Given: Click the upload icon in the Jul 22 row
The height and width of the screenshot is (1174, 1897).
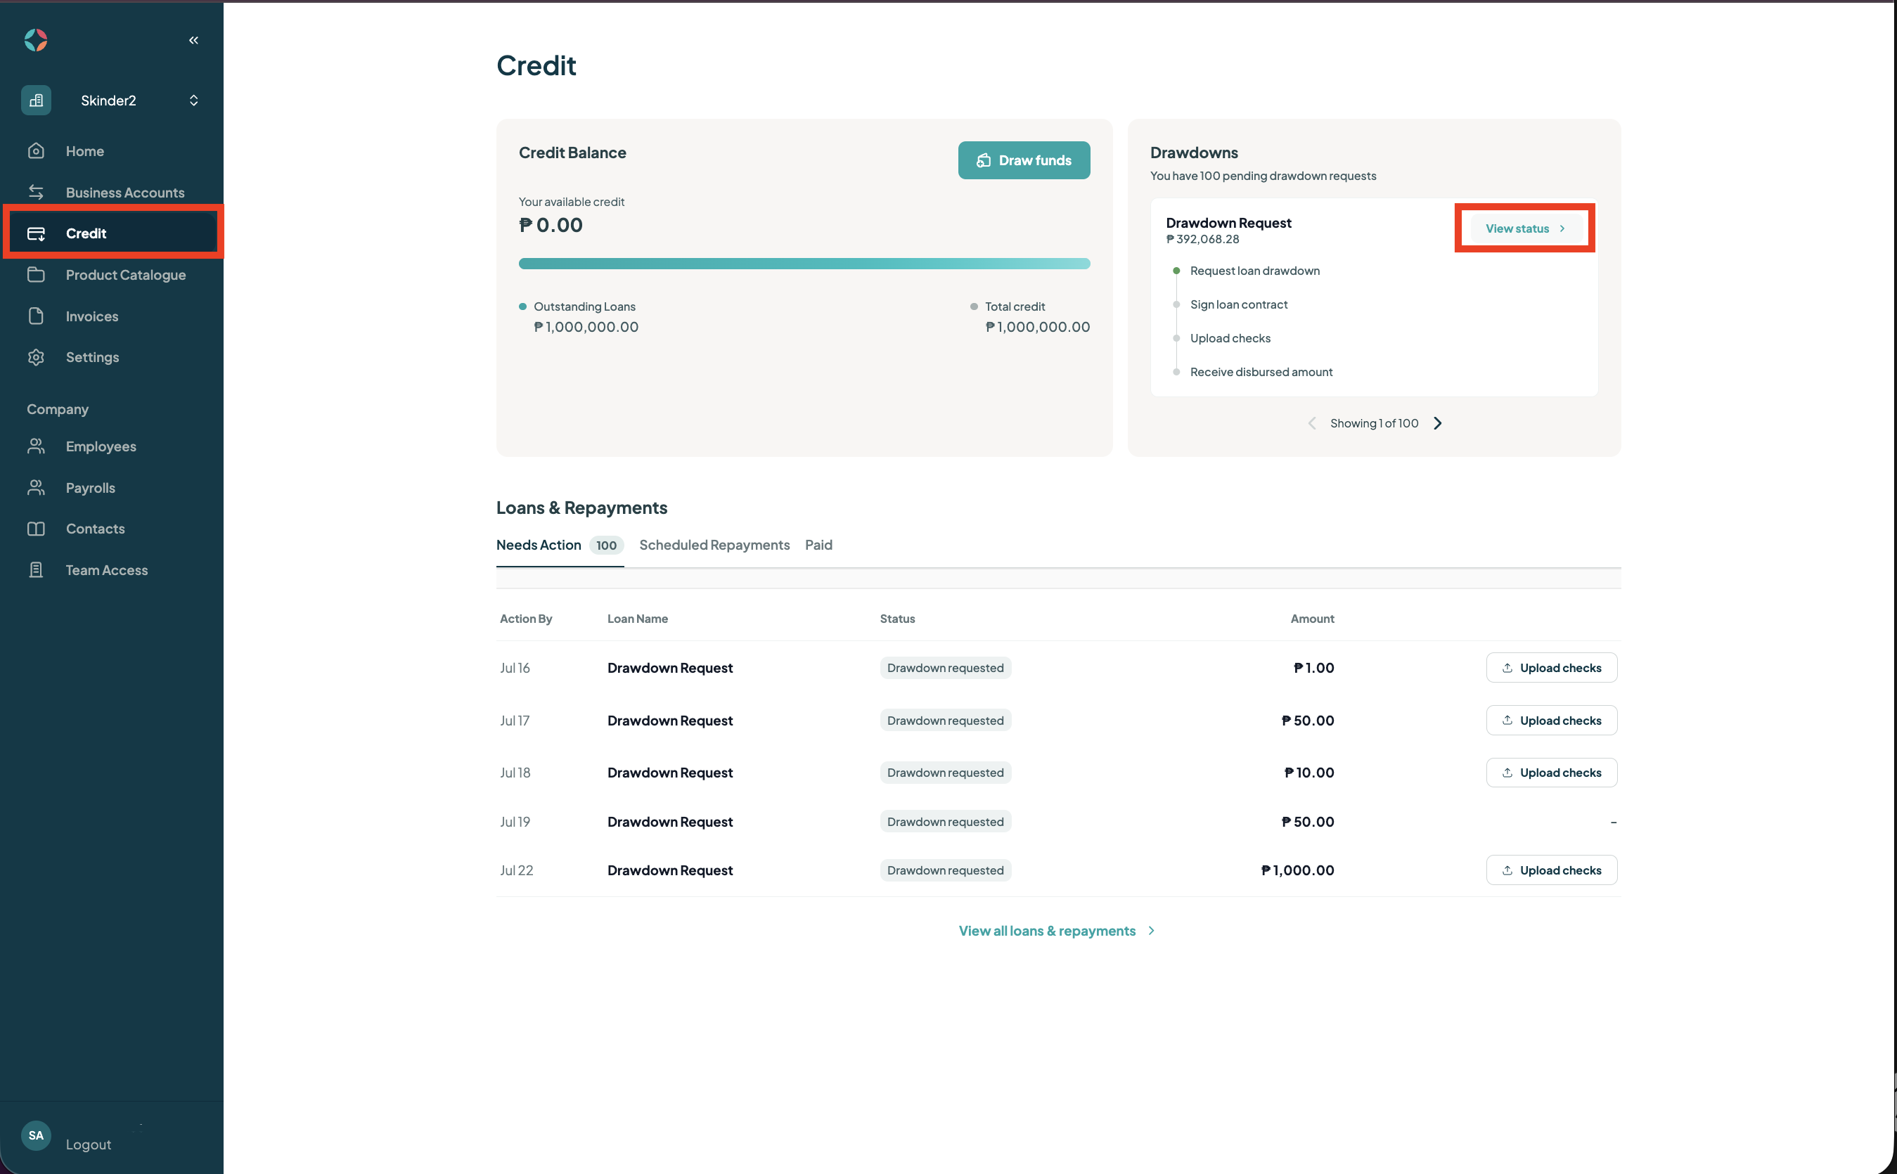Looking at the screenshot, I should point(1506,870).
